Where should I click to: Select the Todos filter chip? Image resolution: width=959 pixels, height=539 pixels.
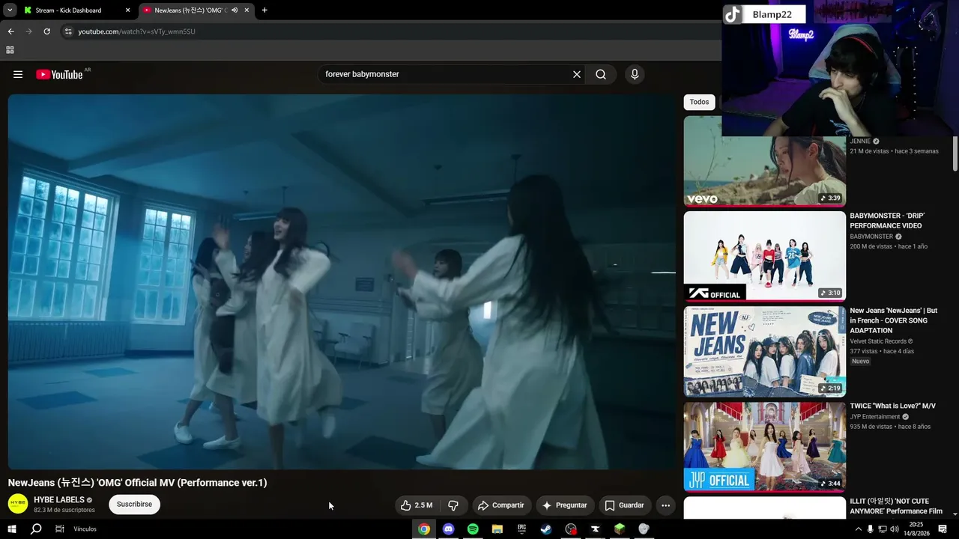click(699, 102)
